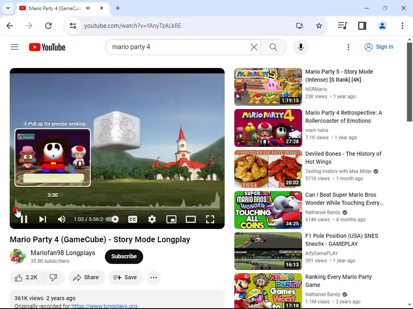Open the longplays.org link in description
413x309 pixels.
104,306
